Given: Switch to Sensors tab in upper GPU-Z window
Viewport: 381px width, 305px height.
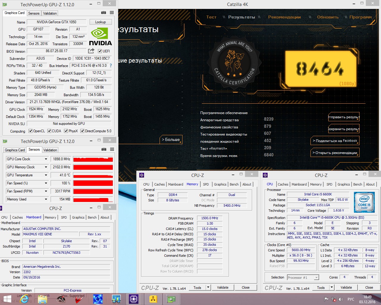Looking at the screenshot, I should [34, 13].
